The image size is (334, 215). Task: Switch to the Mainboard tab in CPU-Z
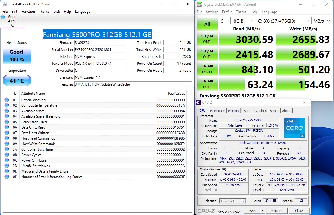(217, 111)
